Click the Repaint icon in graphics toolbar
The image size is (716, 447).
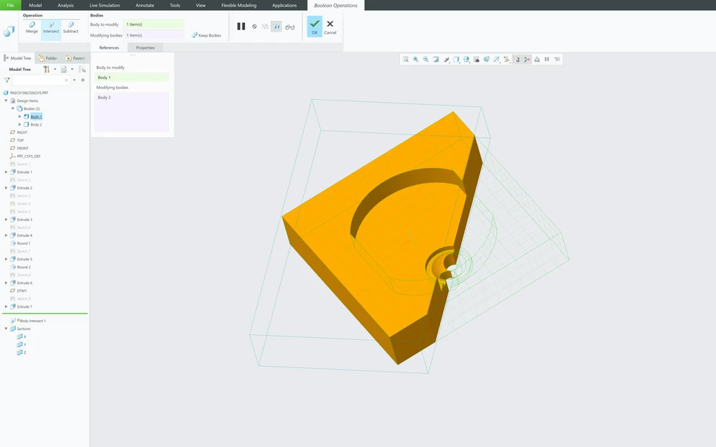click(x=436, y=60)
